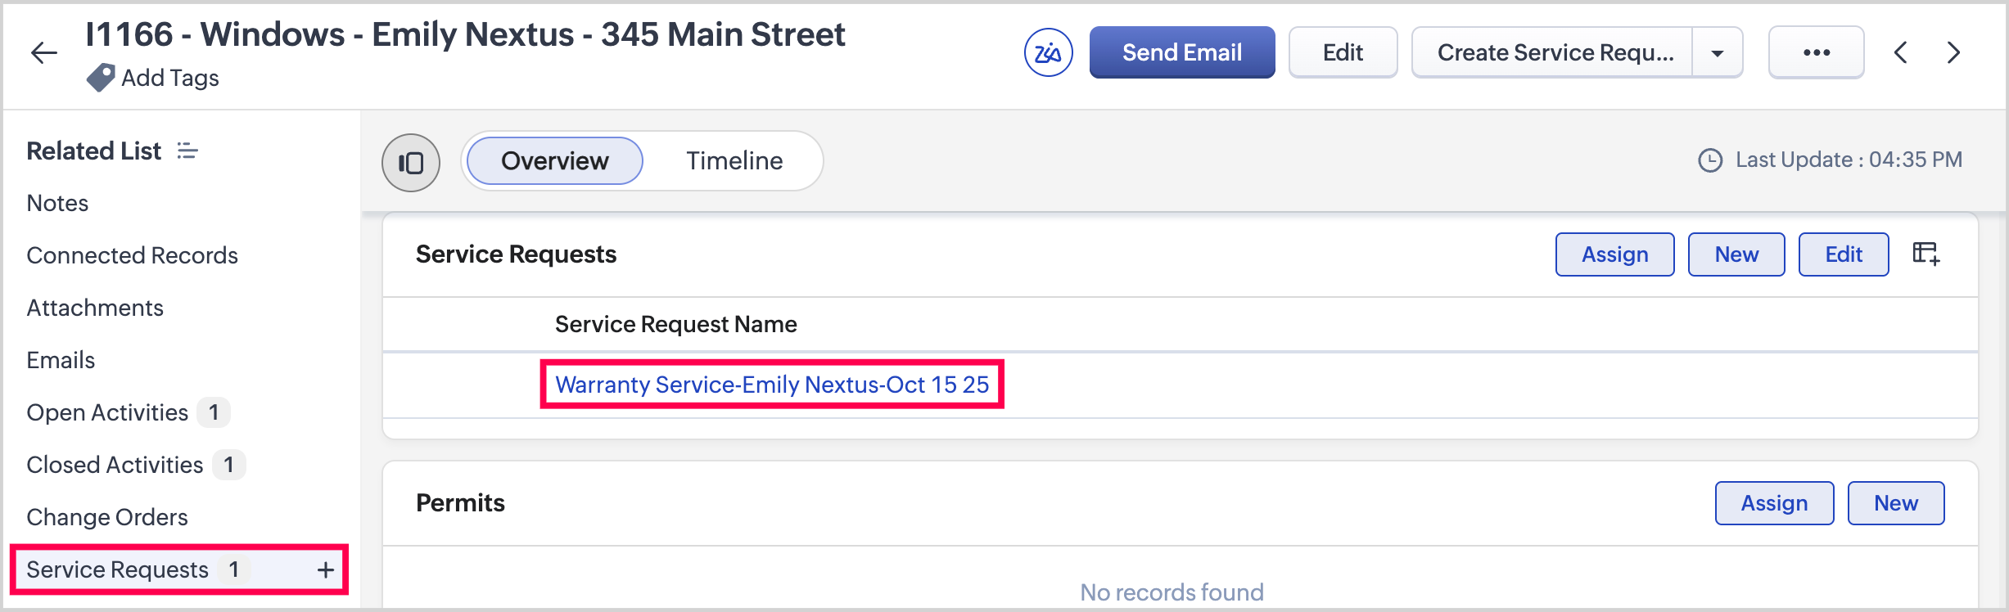Click the back arrow icon

coord(44,53)
